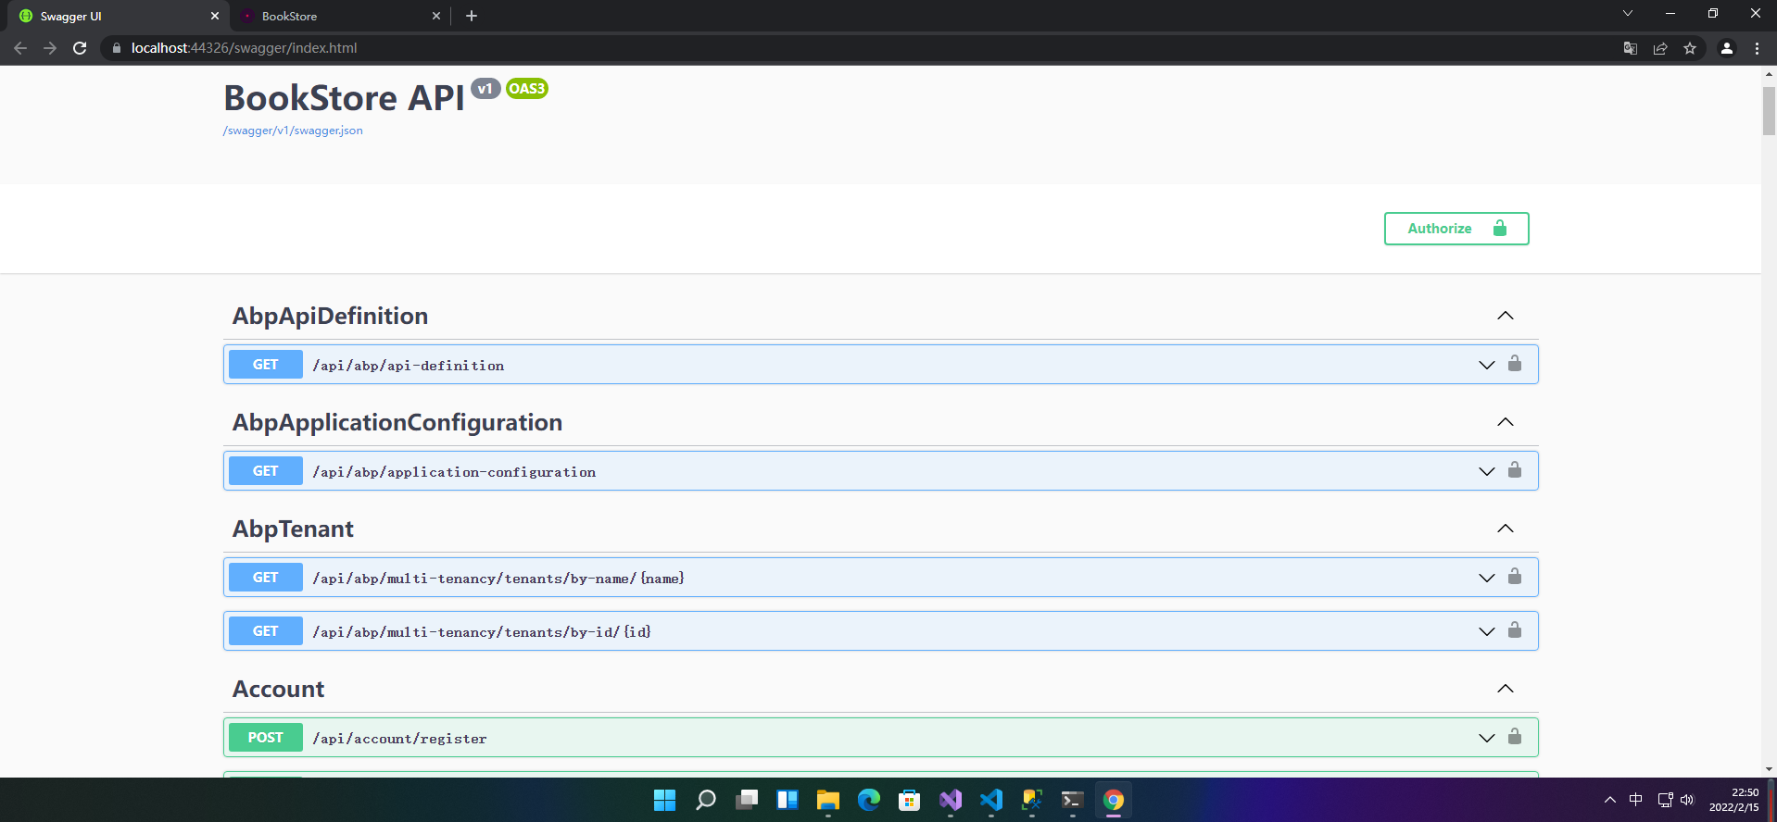1777x822 pixels.
Task: Open terminal app from taskbar
Action: coord(1073,800)
